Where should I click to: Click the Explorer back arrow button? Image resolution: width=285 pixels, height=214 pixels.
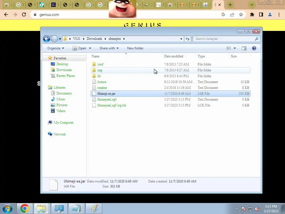[46, 39]
